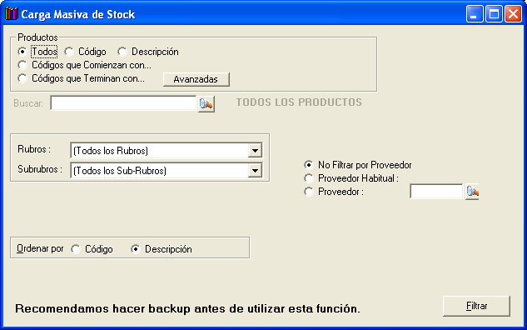The image size is (527, 330).
Task: Click the Avanzadas button
Action: tap(196, 79)
